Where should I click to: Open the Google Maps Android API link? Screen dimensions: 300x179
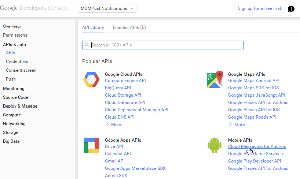pyautogui.click(x=254, y=81)
